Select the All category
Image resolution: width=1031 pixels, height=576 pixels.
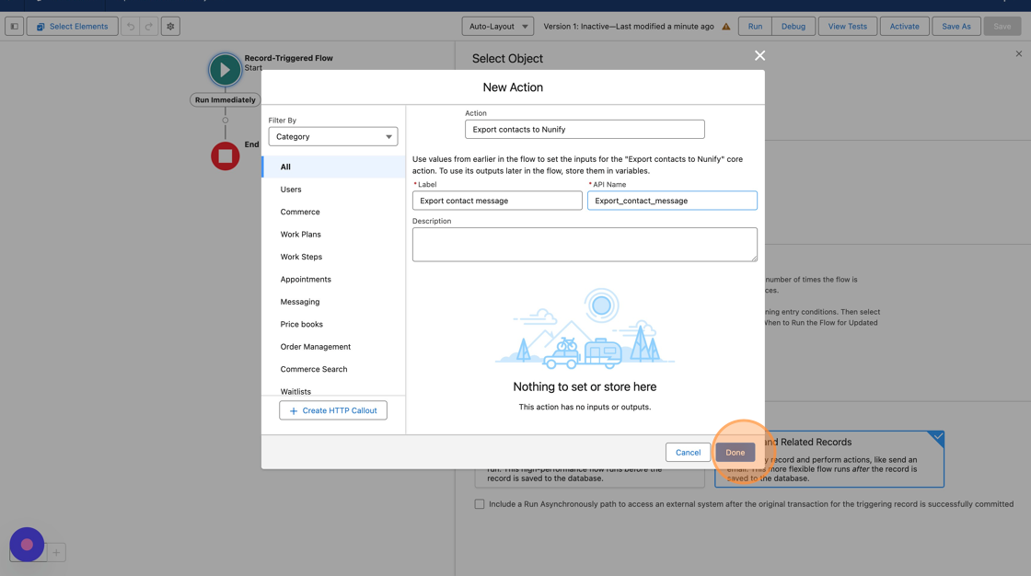tap(333, 167)
